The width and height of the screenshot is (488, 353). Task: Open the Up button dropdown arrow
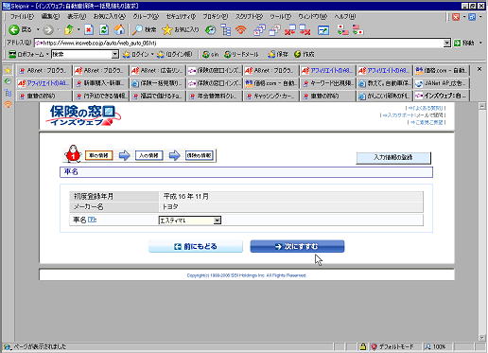[78, 30]
